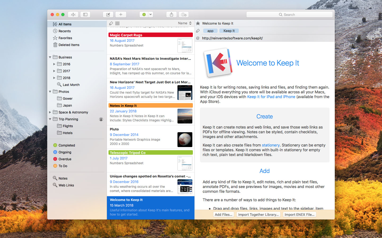
Task: Select the Magic Carpet Rugs item
Action: [x=151, y=43]
